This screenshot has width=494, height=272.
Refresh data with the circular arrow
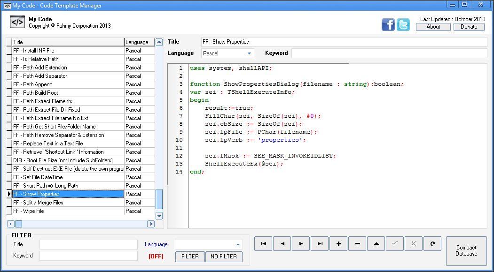tap(432, 244)
